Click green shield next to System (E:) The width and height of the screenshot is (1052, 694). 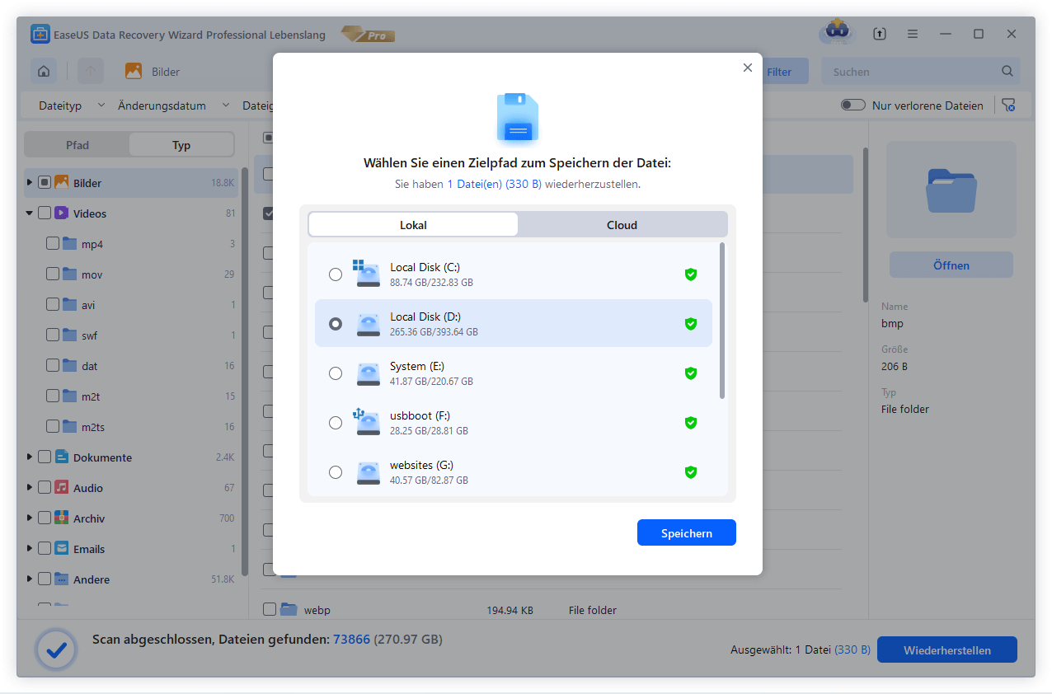click(x=691, y=373)
